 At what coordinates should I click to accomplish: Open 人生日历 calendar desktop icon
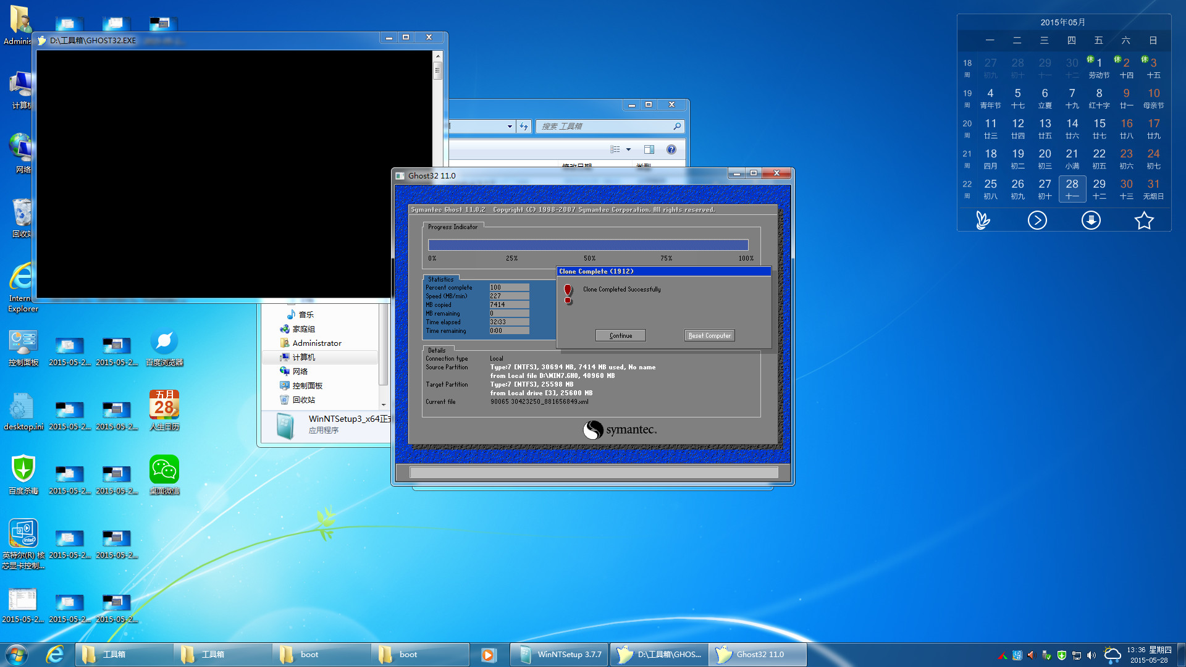[x=164, y=411]
